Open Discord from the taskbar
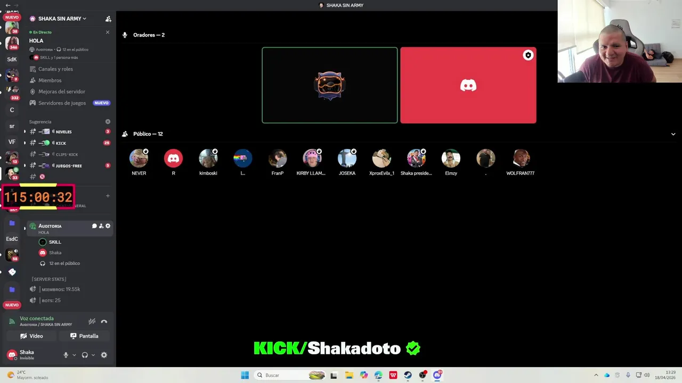The height and width of the screenshot is (383, 682). 437,375
